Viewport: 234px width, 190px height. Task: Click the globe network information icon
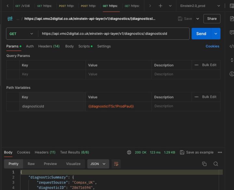(129, 152)
